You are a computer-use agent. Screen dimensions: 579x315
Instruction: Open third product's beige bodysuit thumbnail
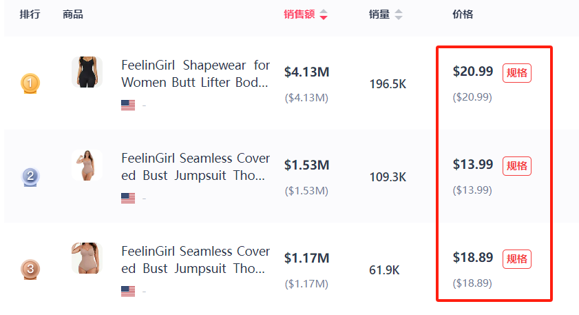tap(87, 258)
